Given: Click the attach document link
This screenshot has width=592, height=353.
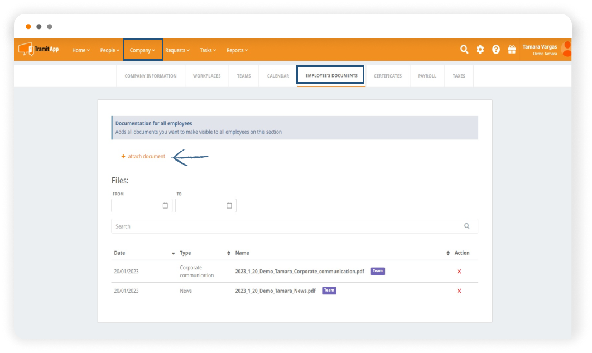Looking at the screenshot, I should (x=146, y=157).
